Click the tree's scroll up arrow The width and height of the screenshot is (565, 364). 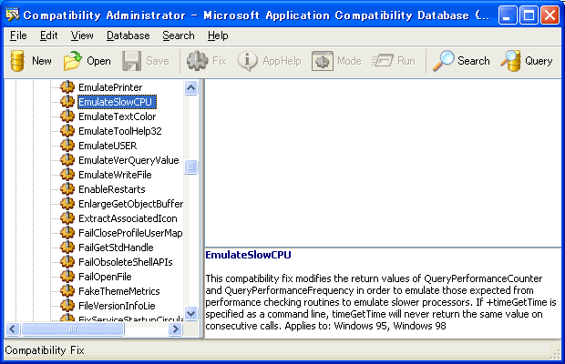click(x=191, y=87)
